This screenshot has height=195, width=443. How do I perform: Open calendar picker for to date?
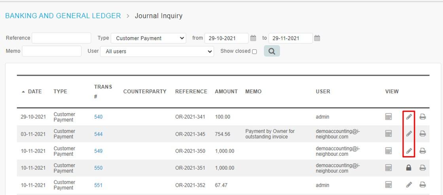click(x=317, y=38)
